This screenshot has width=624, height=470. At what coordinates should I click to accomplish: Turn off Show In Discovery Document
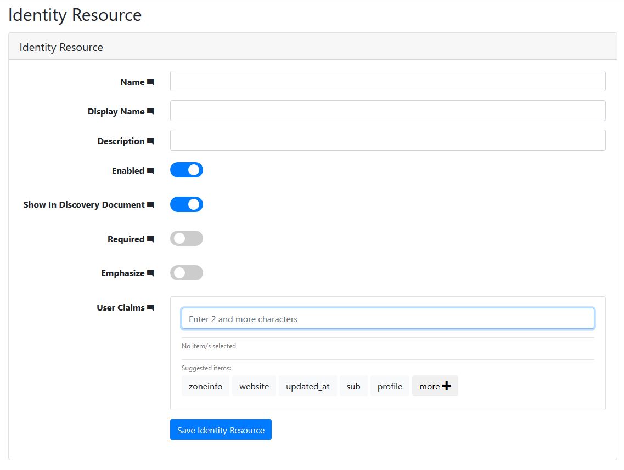[x=186, y=204]
